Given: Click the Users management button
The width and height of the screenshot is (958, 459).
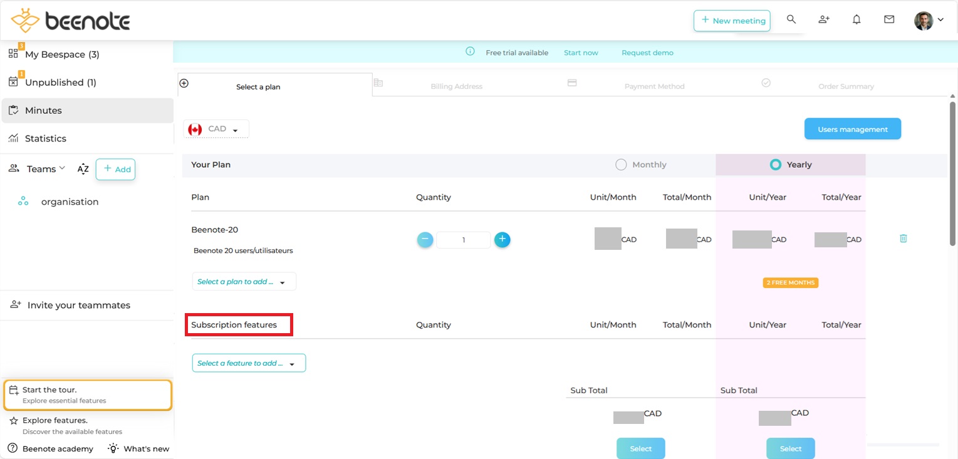Looking at the screenshot, I should click(852, 129).
